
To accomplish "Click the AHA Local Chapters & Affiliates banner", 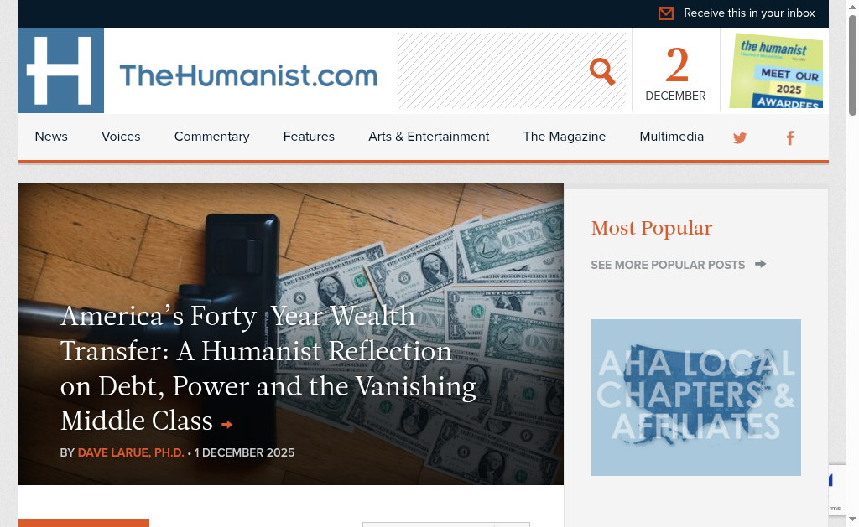I will point(695,397).
